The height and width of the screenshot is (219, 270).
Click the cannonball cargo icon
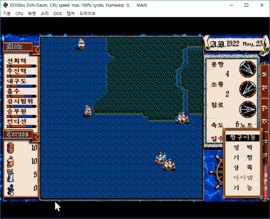pos(11,190)
